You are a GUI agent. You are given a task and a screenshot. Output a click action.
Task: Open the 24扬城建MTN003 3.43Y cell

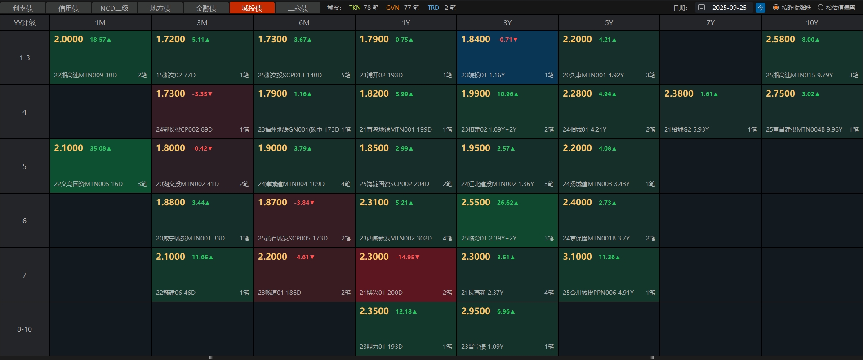[x=609, y=166]
